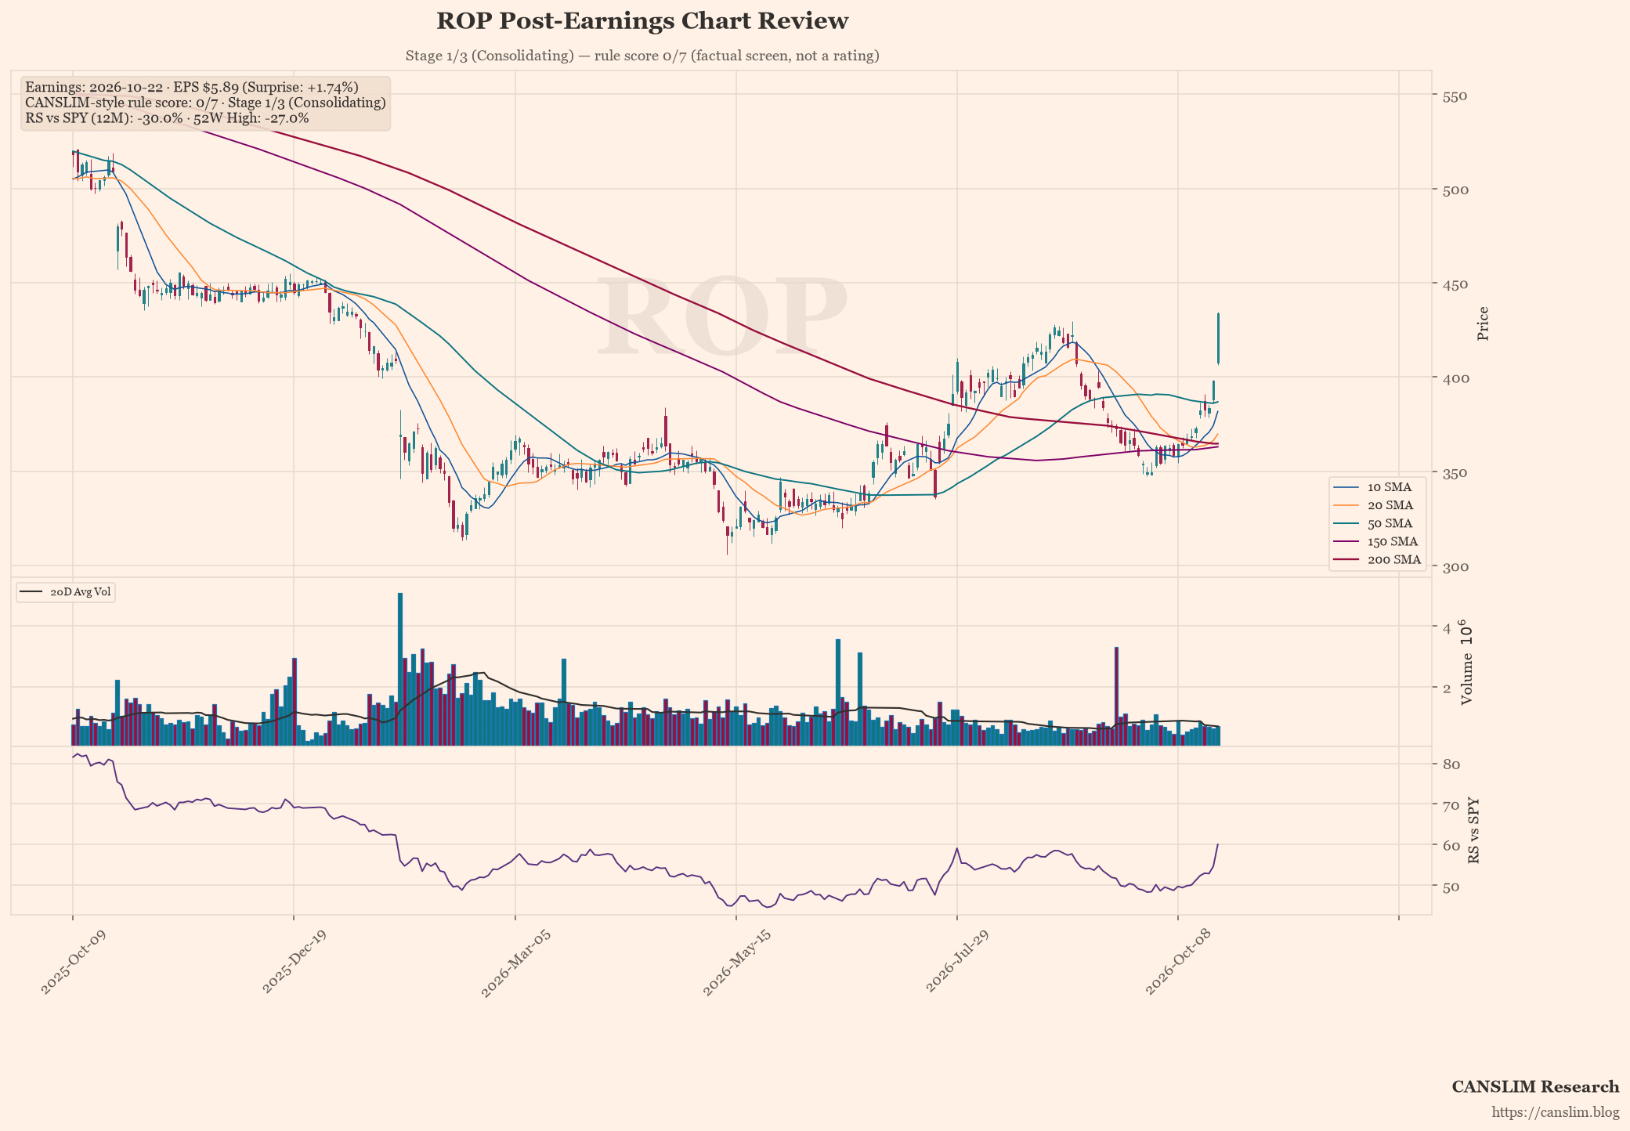Click the 400 price axis tick

coord(1455,378)
